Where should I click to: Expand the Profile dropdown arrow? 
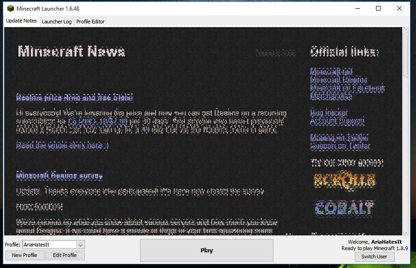[81, 245]
